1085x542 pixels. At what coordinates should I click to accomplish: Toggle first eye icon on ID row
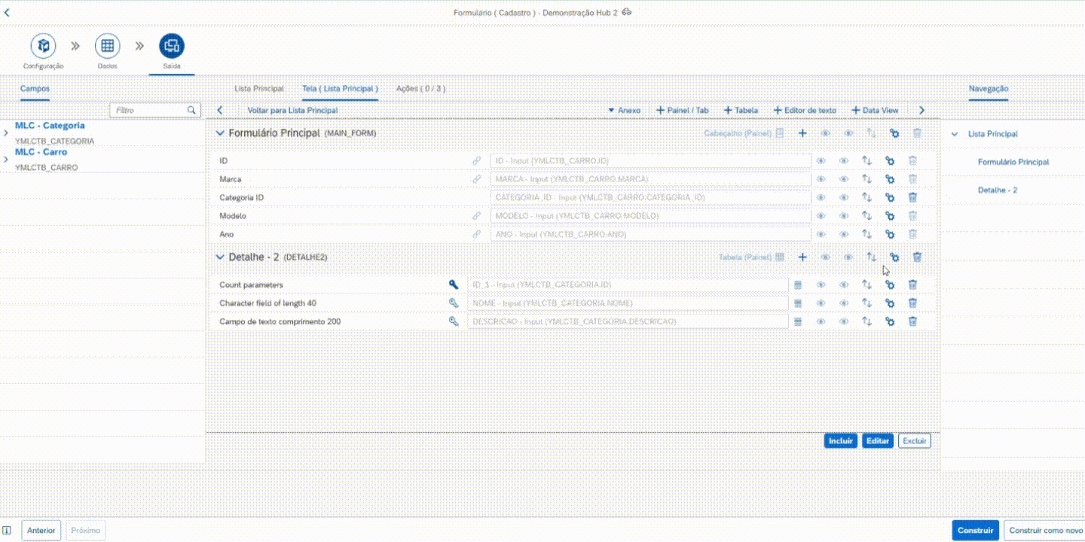[x=821, y=161]
